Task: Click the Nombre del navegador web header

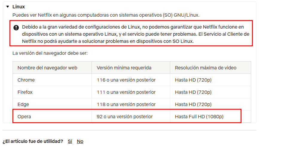Action: 52,68
